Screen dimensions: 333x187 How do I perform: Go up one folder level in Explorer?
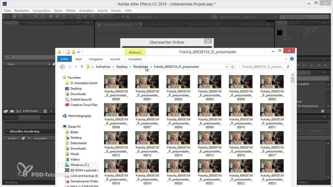tap(82, 67)
